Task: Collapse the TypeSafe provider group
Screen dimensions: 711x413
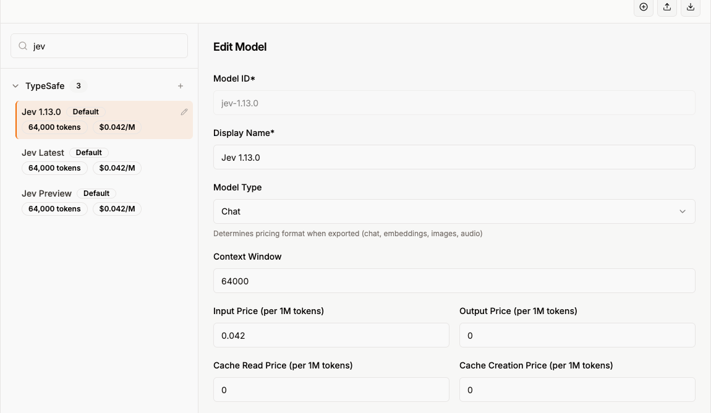Action: [15, 86]
